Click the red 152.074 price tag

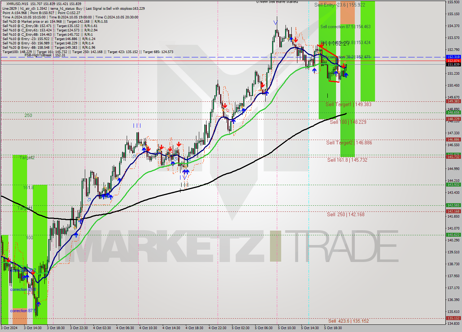453,61
